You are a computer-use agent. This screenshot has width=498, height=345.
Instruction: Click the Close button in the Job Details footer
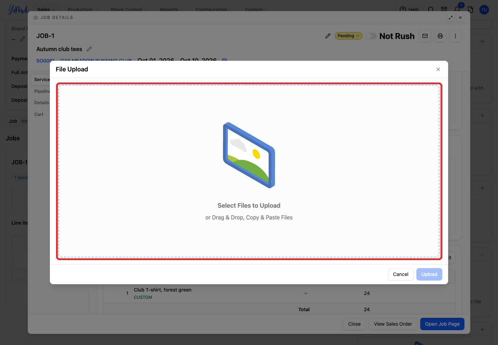point(354,324)
